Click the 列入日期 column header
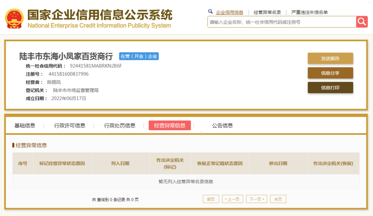Viewport: 373px width, 216px height. point(120,164)
